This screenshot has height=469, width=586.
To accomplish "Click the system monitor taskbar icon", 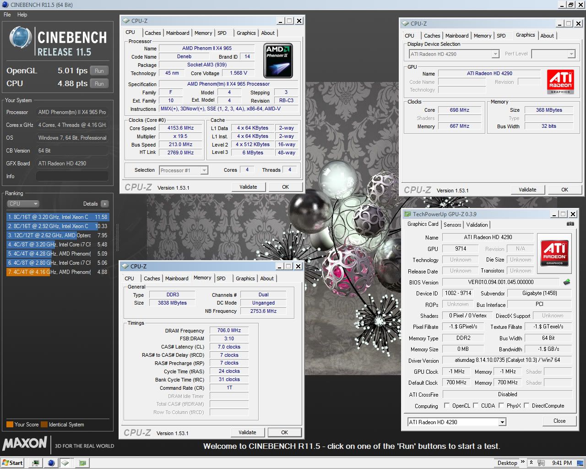I will click(35, 463).
